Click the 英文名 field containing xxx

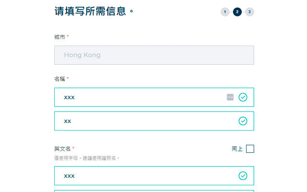[154, 176]
